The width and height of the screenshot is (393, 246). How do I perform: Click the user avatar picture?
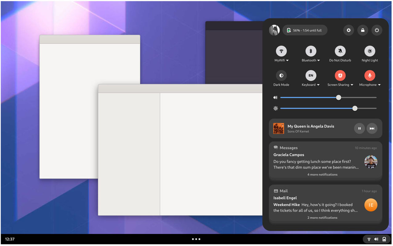click(x=274, y=30)
